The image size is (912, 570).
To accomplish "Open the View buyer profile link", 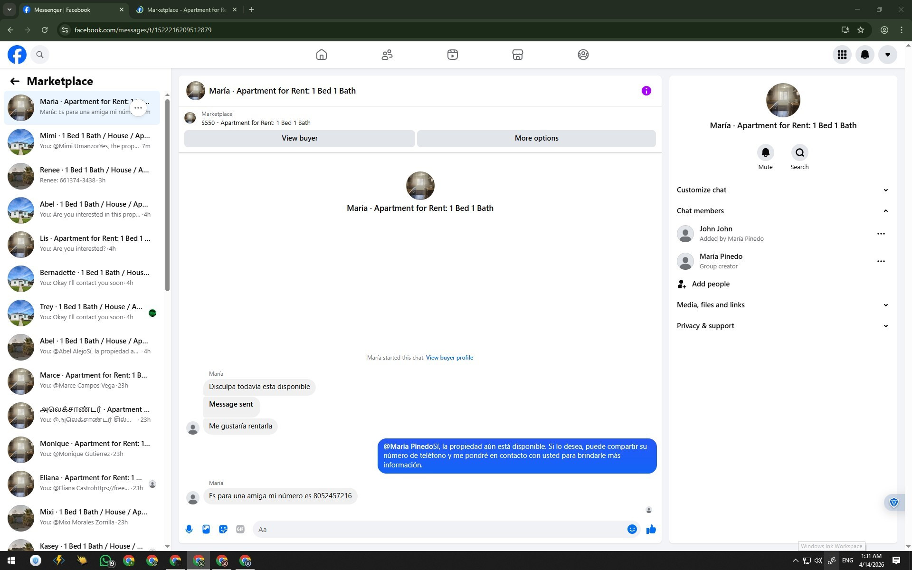I will [449, 358].
